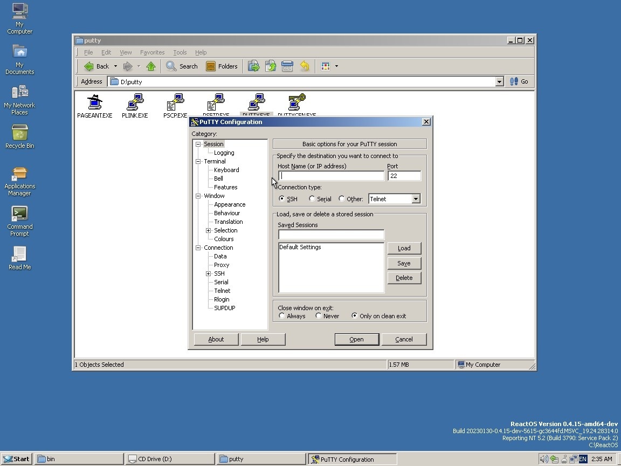Open My Computer desktop icon

click(x=20, y=19)
